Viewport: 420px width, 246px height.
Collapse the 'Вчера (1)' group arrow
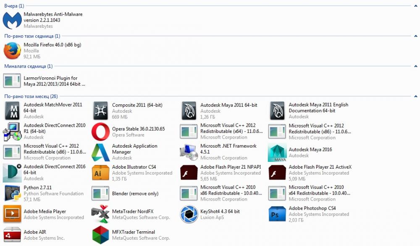tap(416, 6)
